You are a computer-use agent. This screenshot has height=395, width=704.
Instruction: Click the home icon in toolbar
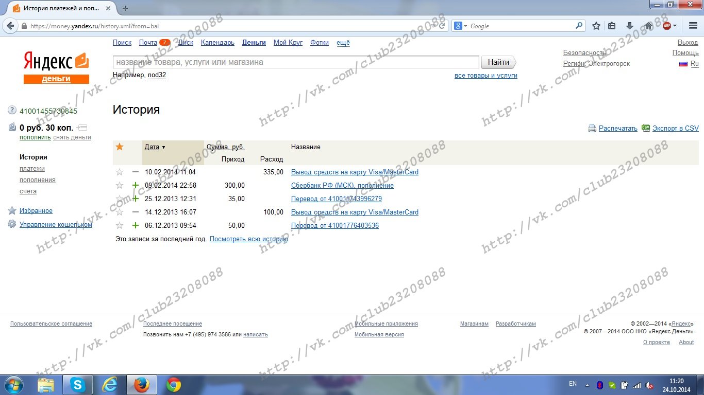pyautogui.click(x=648, y=26)
